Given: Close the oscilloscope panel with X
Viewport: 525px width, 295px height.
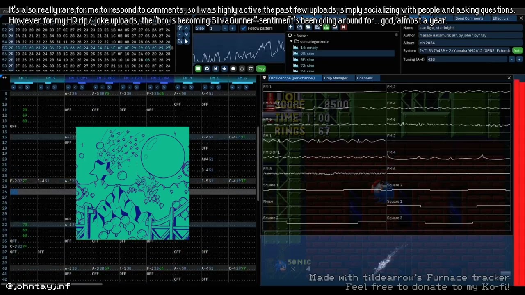Looking at the screenshot, I should (x=509, y=78).
